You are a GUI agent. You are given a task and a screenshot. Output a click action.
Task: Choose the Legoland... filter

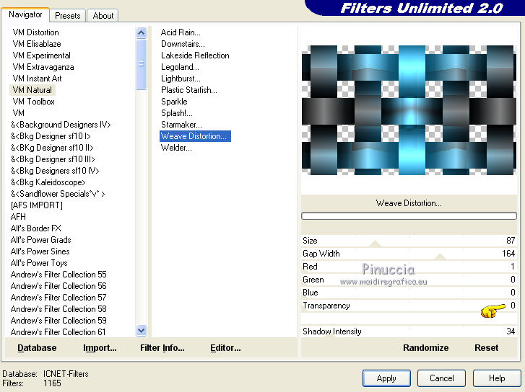point(180,67)
